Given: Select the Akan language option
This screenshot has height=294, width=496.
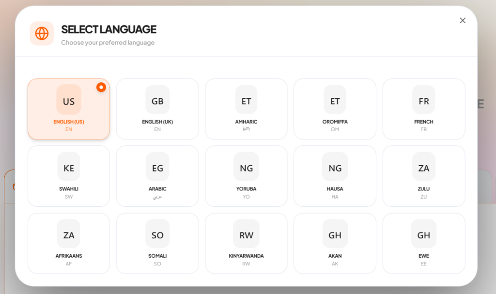Looking at the screenshot, I should 335,243.
